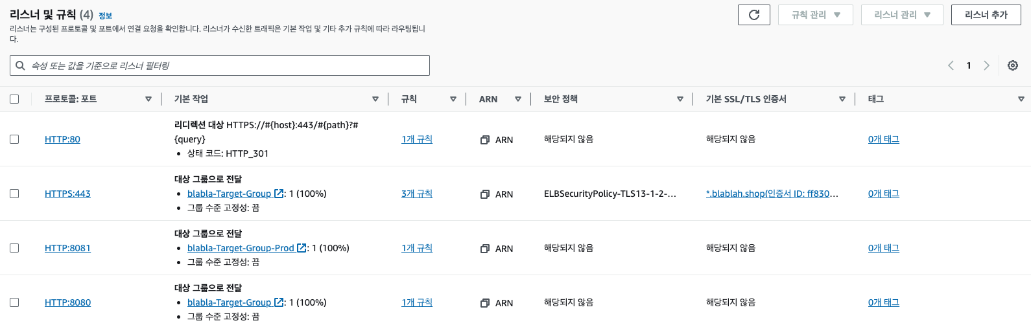
Task: Open the HTTP:80 listener link
Action: pos(62,139)
